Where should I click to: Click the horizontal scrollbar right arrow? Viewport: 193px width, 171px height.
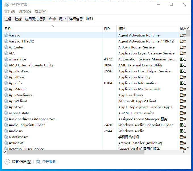(x=184, y=152)
